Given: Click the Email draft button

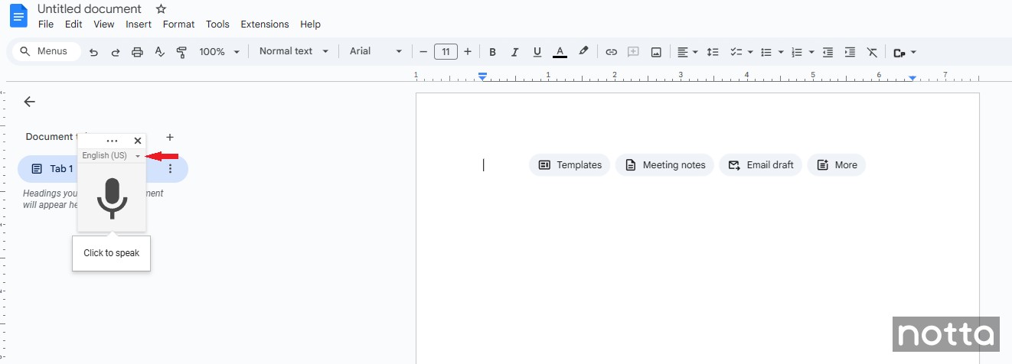Looking at the screenshot, I should pos(760,165).
